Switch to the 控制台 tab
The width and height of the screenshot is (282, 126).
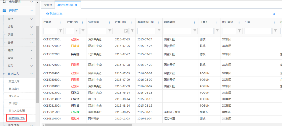[x=48, y=5]
